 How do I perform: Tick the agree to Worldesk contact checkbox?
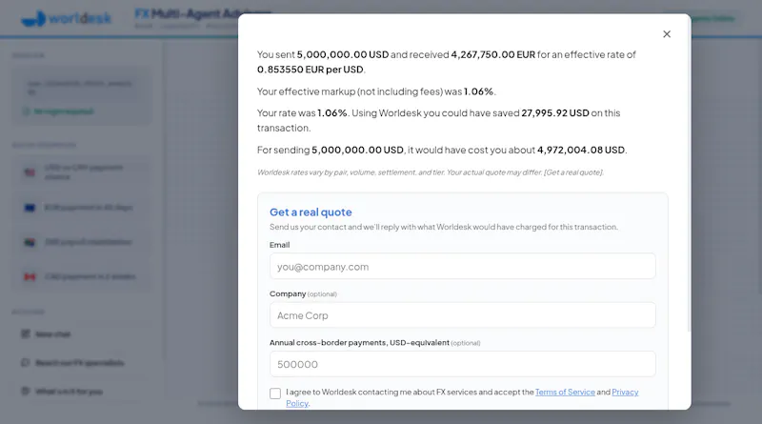[275, 393]
